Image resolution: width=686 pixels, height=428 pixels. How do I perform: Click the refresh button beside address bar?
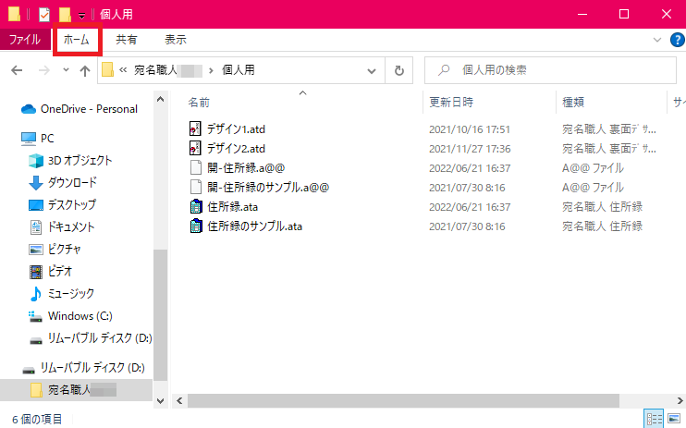tap(398, 70)
